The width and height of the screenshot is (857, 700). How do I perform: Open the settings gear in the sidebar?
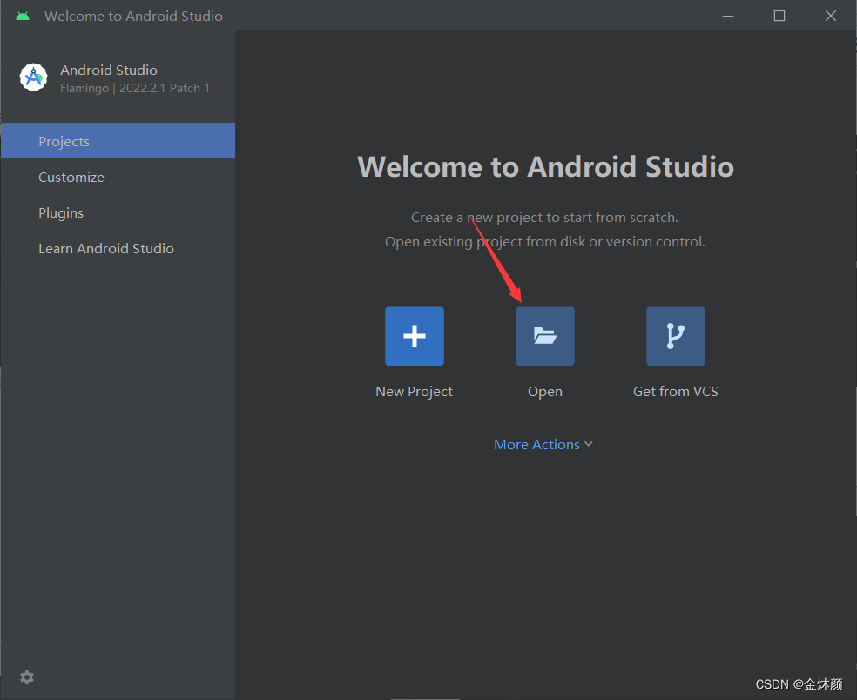27,677
